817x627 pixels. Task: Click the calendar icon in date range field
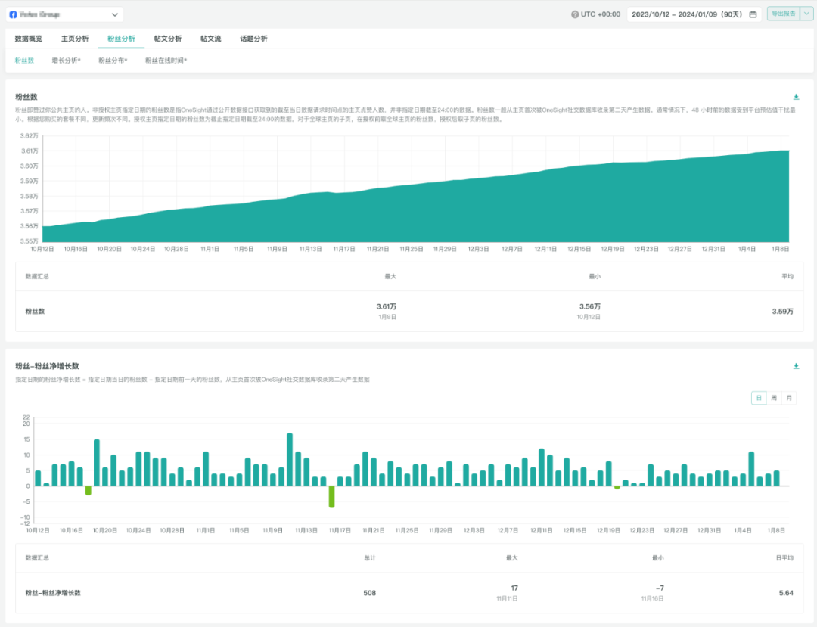tap(753, 14)
